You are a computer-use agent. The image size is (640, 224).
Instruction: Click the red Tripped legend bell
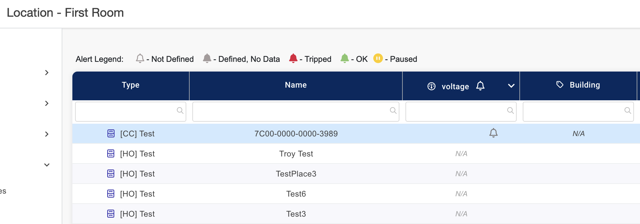(x=293, y=59)
